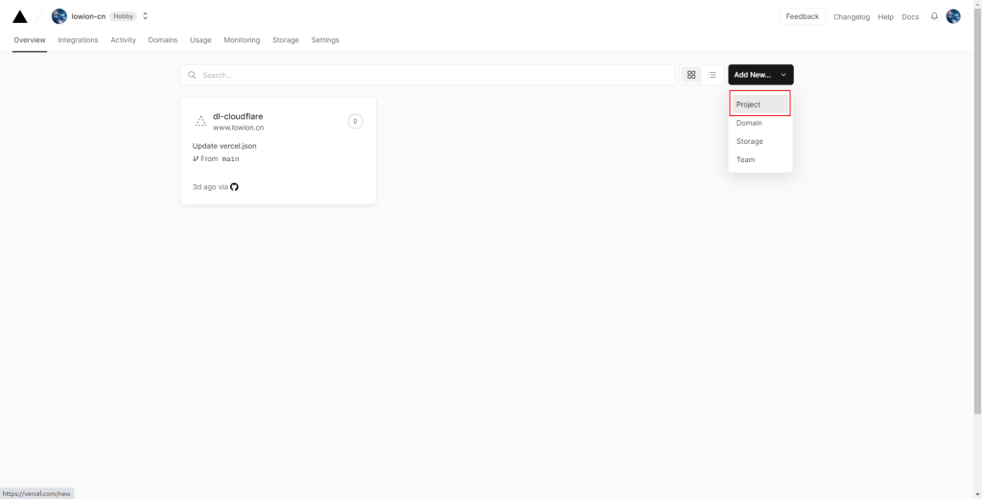Visit the www.lowion.cn domain link
Viewport: 982px width, 499px height.
[238, 128]
